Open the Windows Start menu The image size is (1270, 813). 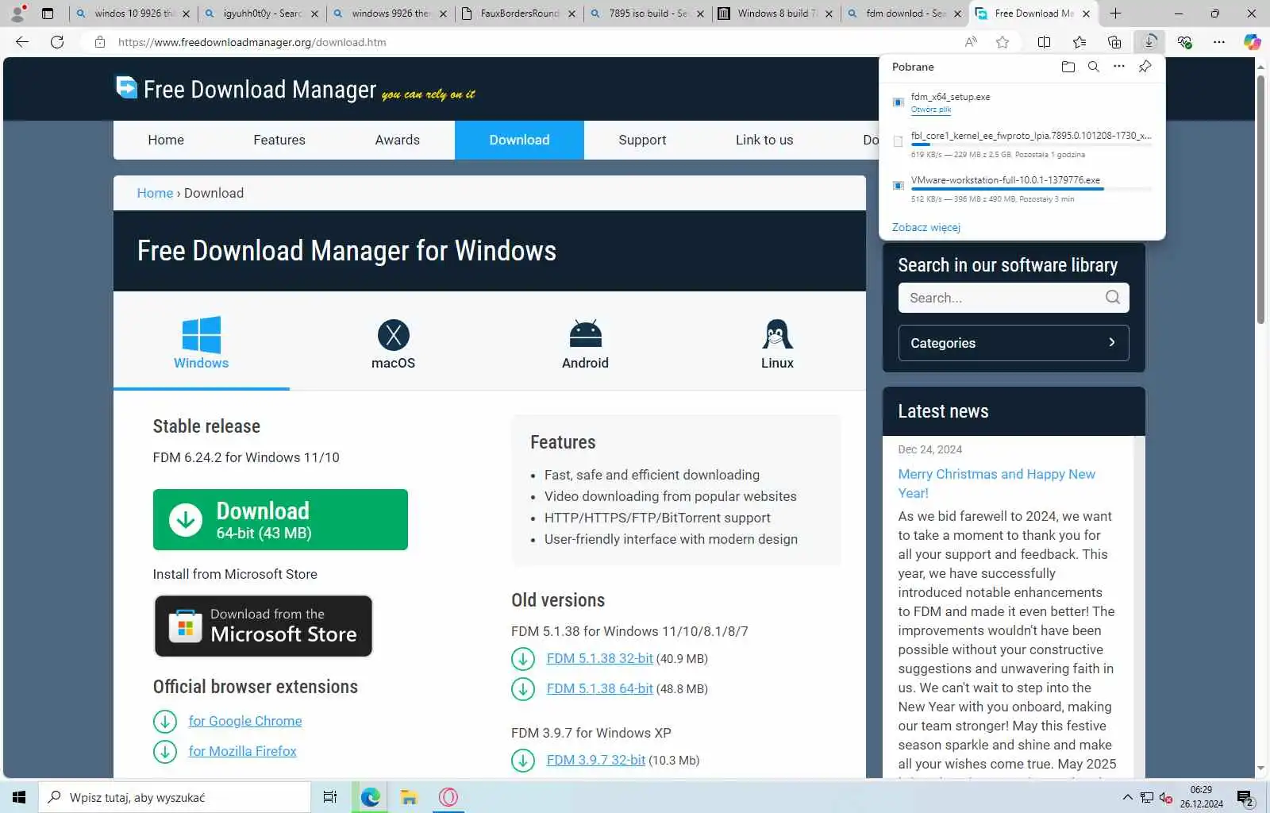(19, 797)
